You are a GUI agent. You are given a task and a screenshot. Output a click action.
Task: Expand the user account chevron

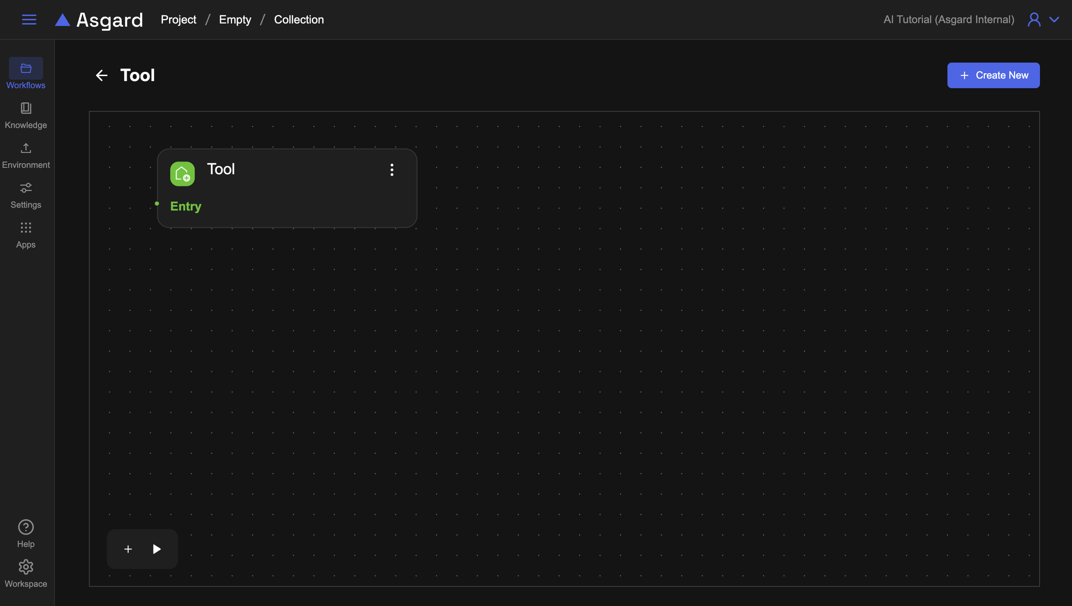1054,20
